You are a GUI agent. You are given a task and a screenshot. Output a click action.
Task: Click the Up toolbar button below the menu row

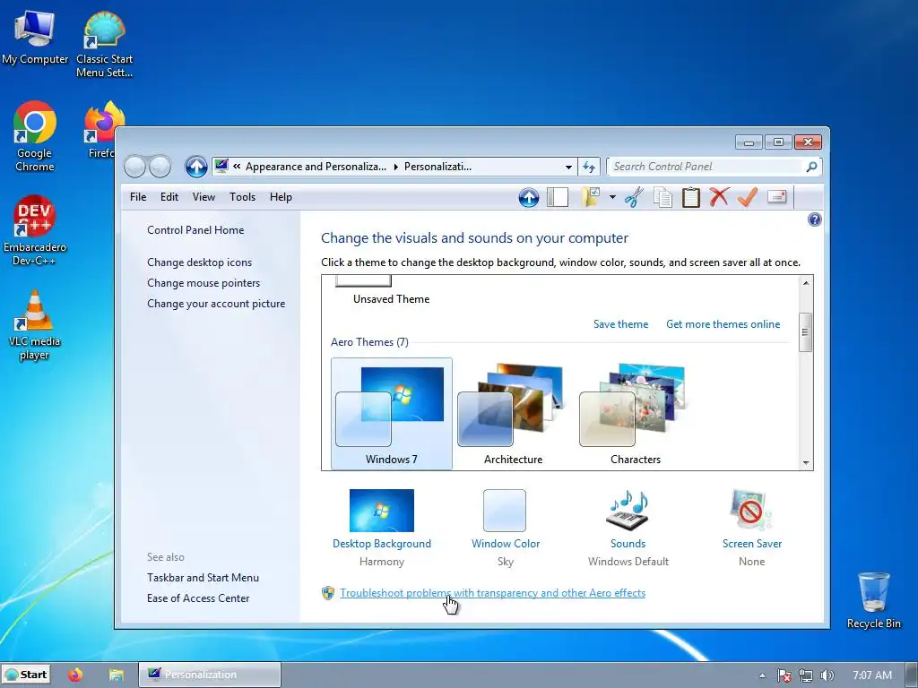[529, 197]
